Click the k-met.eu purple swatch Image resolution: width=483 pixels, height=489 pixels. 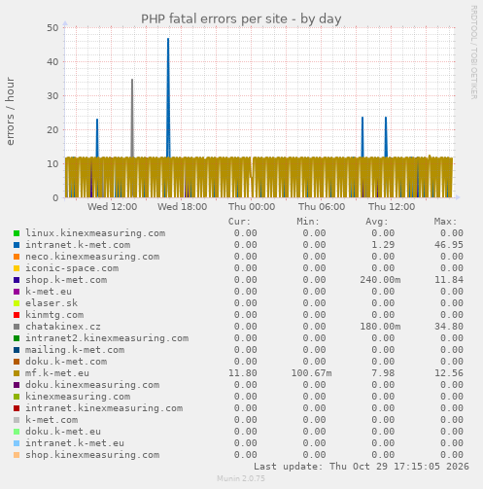(17, 292)
